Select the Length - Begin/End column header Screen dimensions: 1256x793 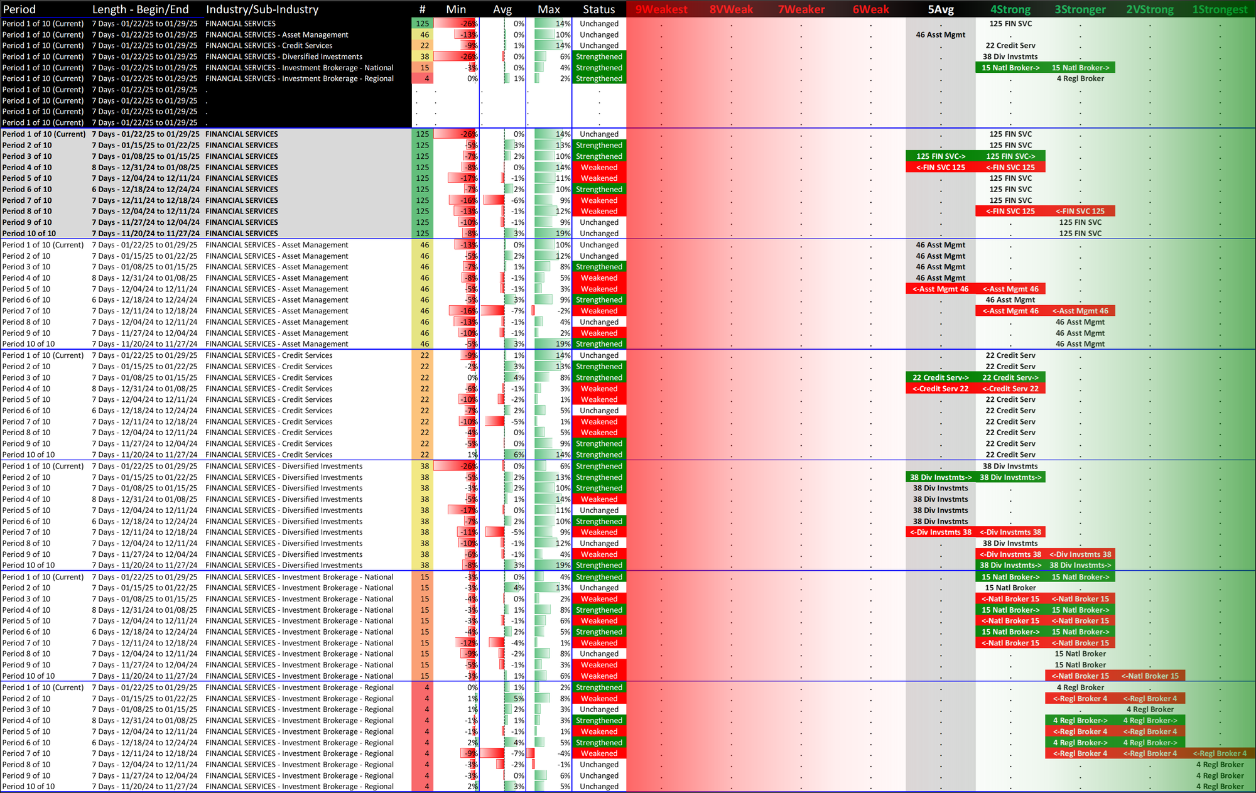[140, 9]
